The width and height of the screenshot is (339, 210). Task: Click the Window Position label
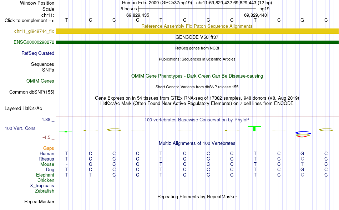[37, 3]
